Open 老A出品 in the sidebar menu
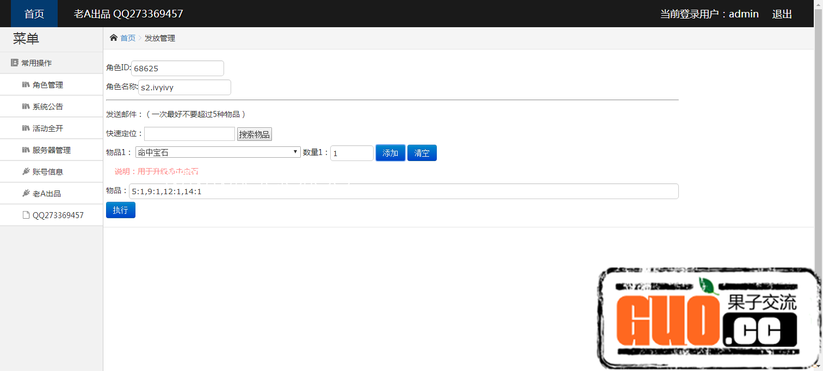823x371 pixels. 47,194
